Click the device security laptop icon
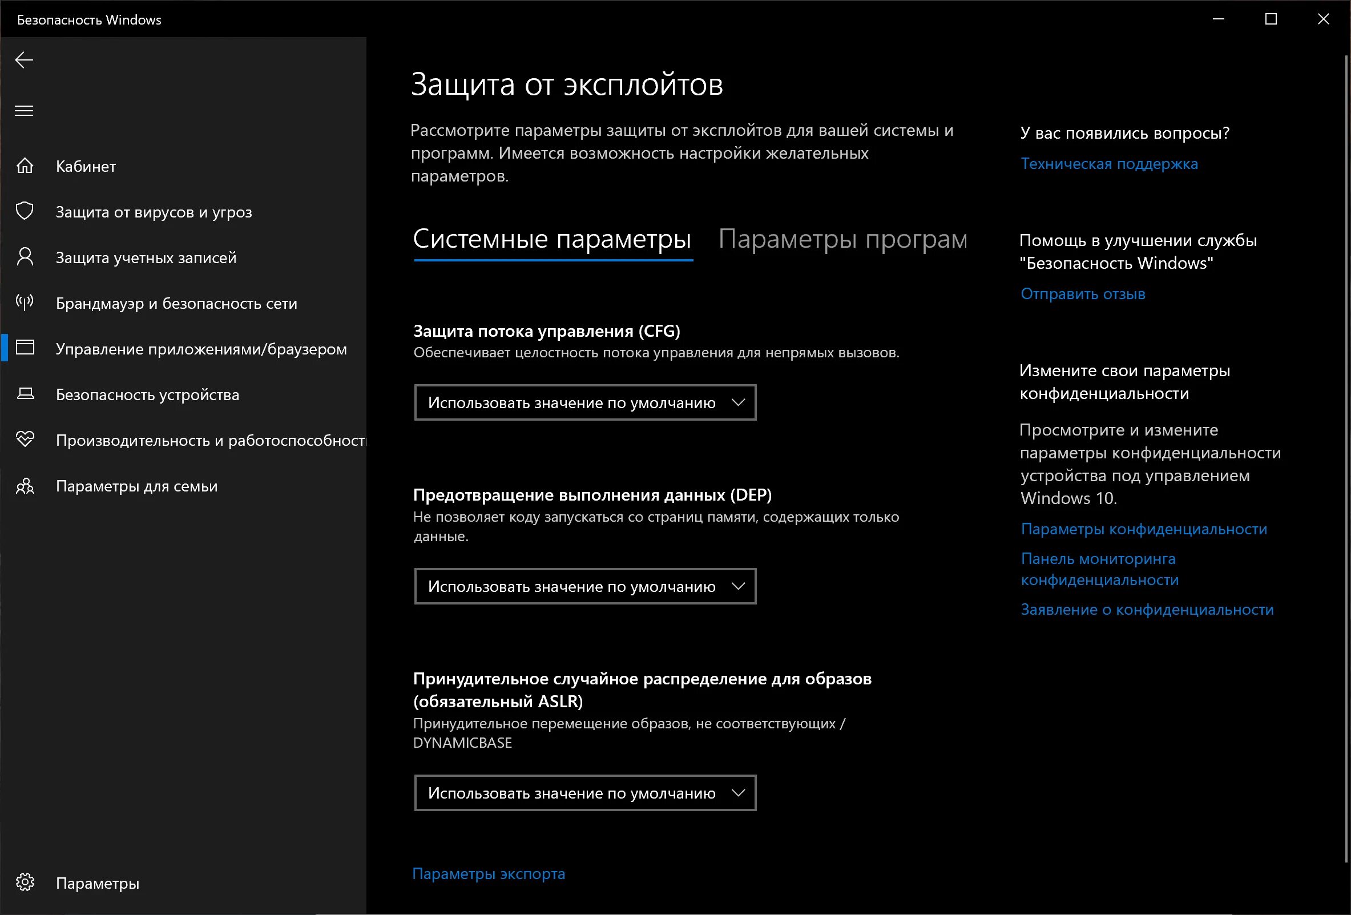This screenshot has height=915, width=1351. pyautogui.click(x=25, y=394)
